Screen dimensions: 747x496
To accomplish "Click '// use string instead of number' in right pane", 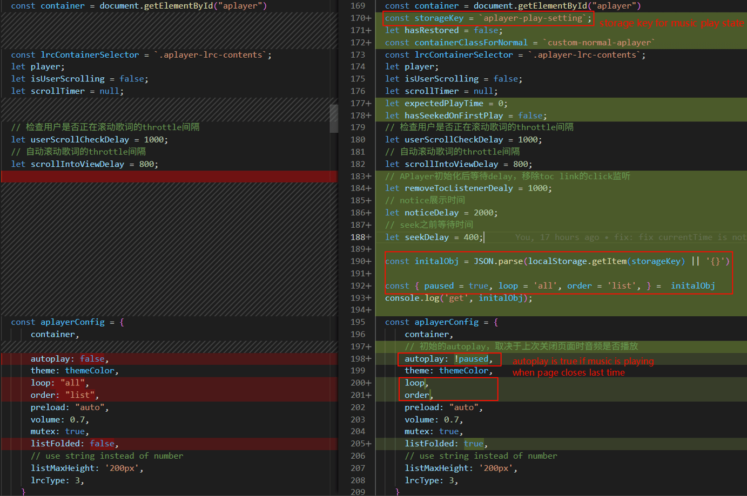I will click(x=481, y=456).
